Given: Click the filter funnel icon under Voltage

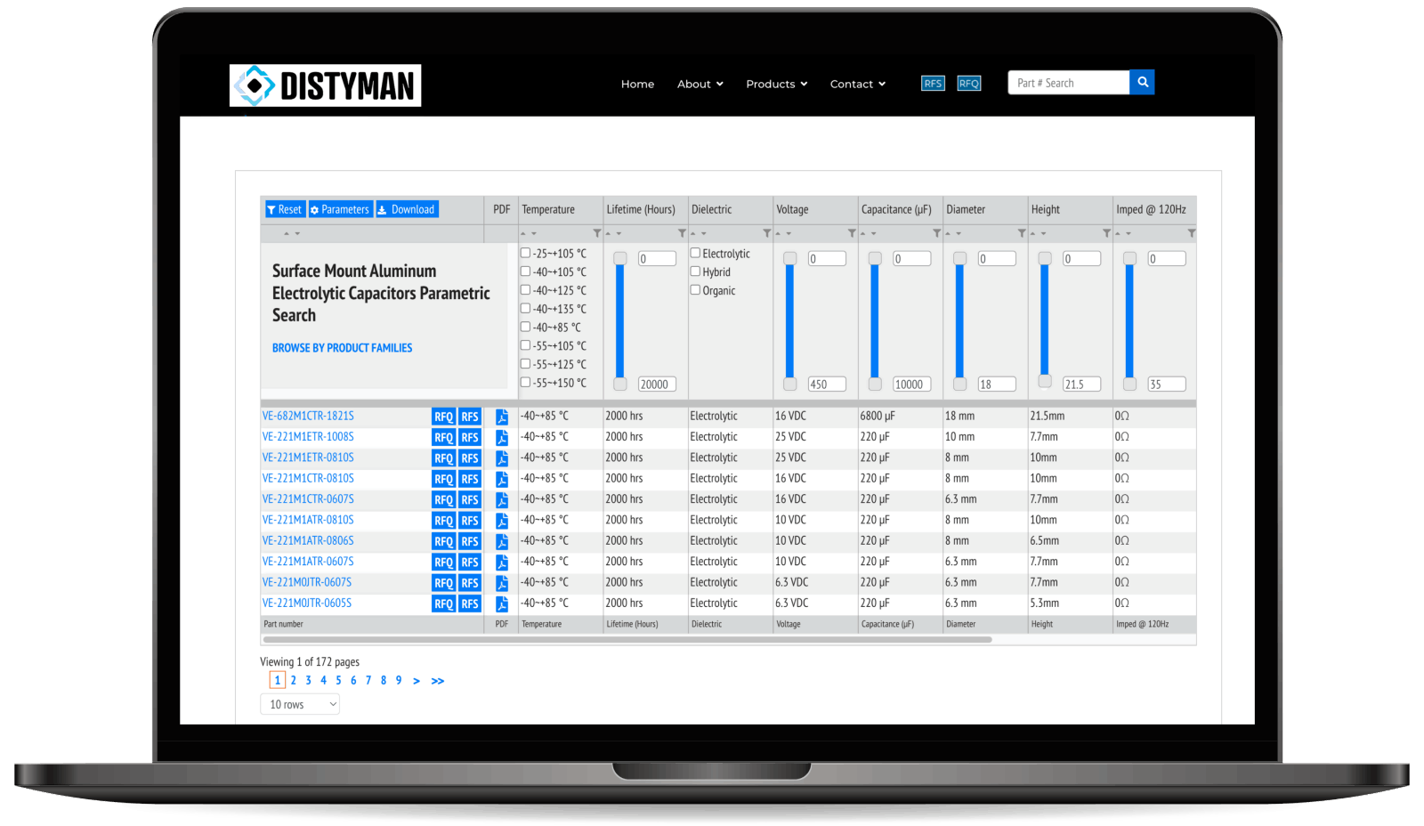Looking at the screenshot, I should [852, 233].
